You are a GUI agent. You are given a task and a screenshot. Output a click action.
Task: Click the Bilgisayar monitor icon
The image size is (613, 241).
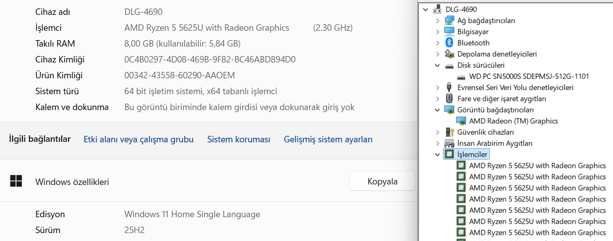(449, 32)
